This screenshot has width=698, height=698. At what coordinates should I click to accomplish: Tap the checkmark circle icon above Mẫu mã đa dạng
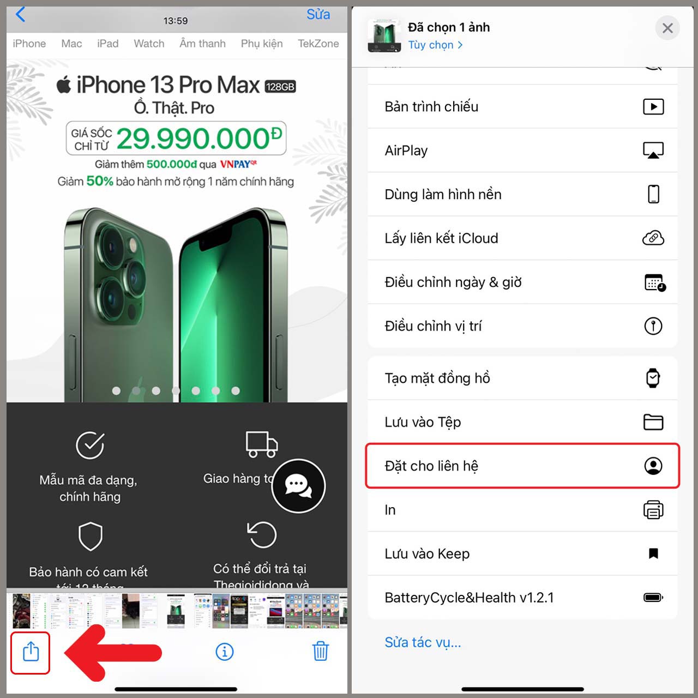coord(90,445)
